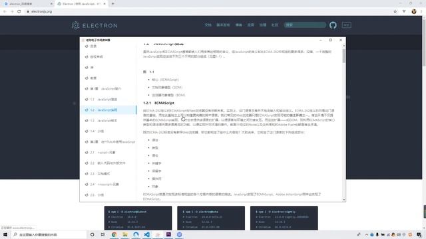Image resolution: width=426 pixels, height=239 pixels.
Task: Open the notification center icon in system tray
Action: pyautogui.click(x=419, y=234)
